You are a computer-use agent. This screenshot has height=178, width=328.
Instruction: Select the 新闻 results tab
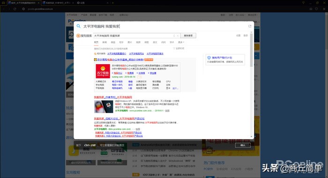pyautogui.click(x=104, y=42)
